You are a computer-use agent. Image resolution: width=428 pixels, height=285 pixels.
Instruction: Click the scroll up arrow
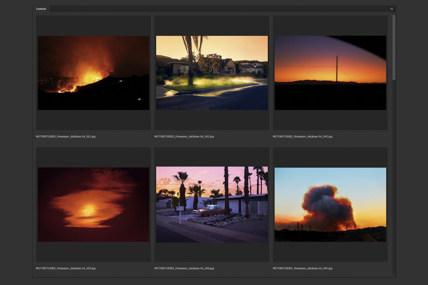pyautogui.click(x=394, y=13)
